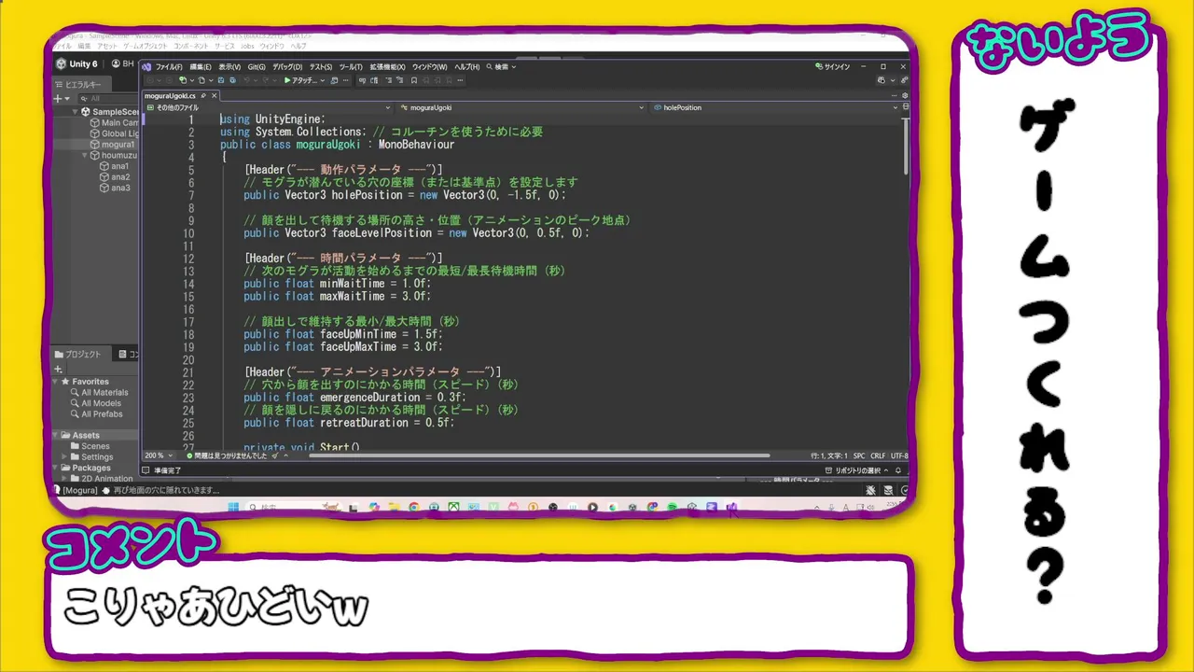Viewport: 1194px width, 672px height.
Task: Open the ウィンドウ(W) menu in Visual Studio
Action: coord(430,67)
